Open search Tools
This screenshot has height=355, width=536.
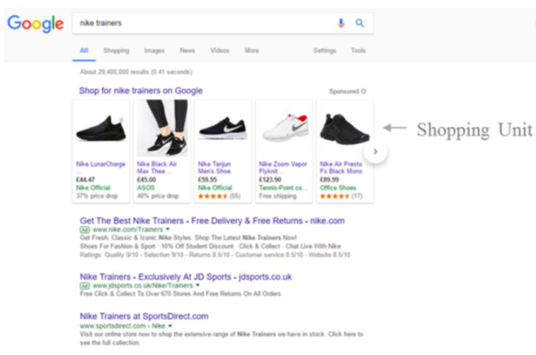tap(358, 51)
